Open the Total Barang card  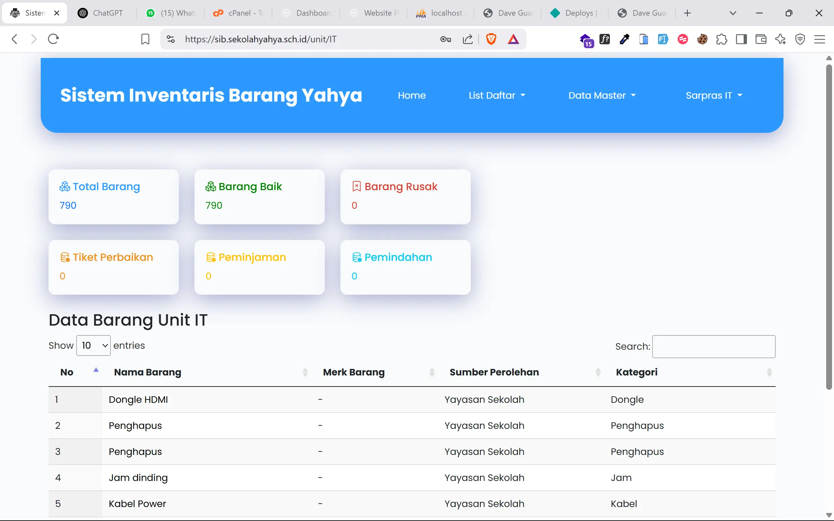coord(114,197)
